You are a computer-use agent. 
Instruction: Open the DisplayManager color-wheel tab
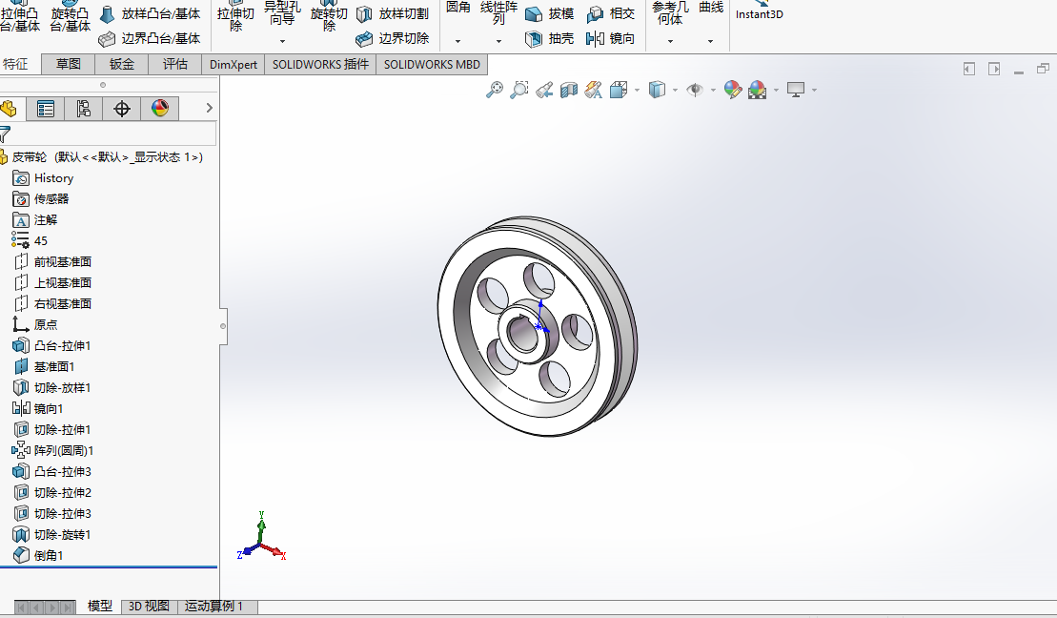click(160, 109)
